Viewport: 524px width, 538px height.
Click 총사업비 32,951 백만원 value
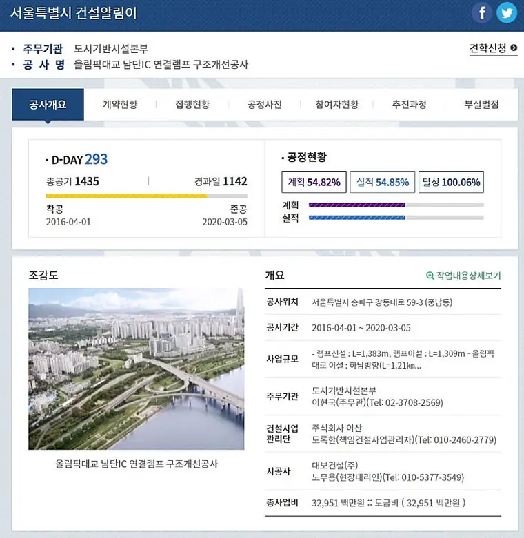(x=388, y=503)
